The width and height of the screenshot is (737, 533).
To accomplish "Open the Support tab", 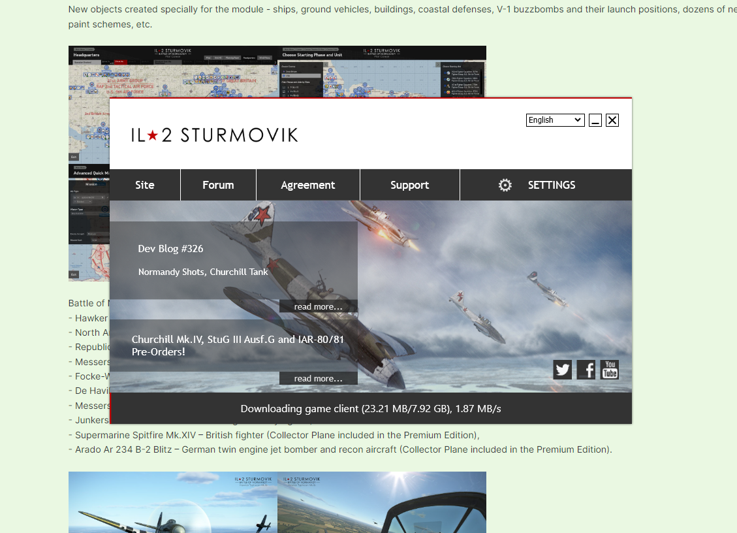I will click(409, 185).
